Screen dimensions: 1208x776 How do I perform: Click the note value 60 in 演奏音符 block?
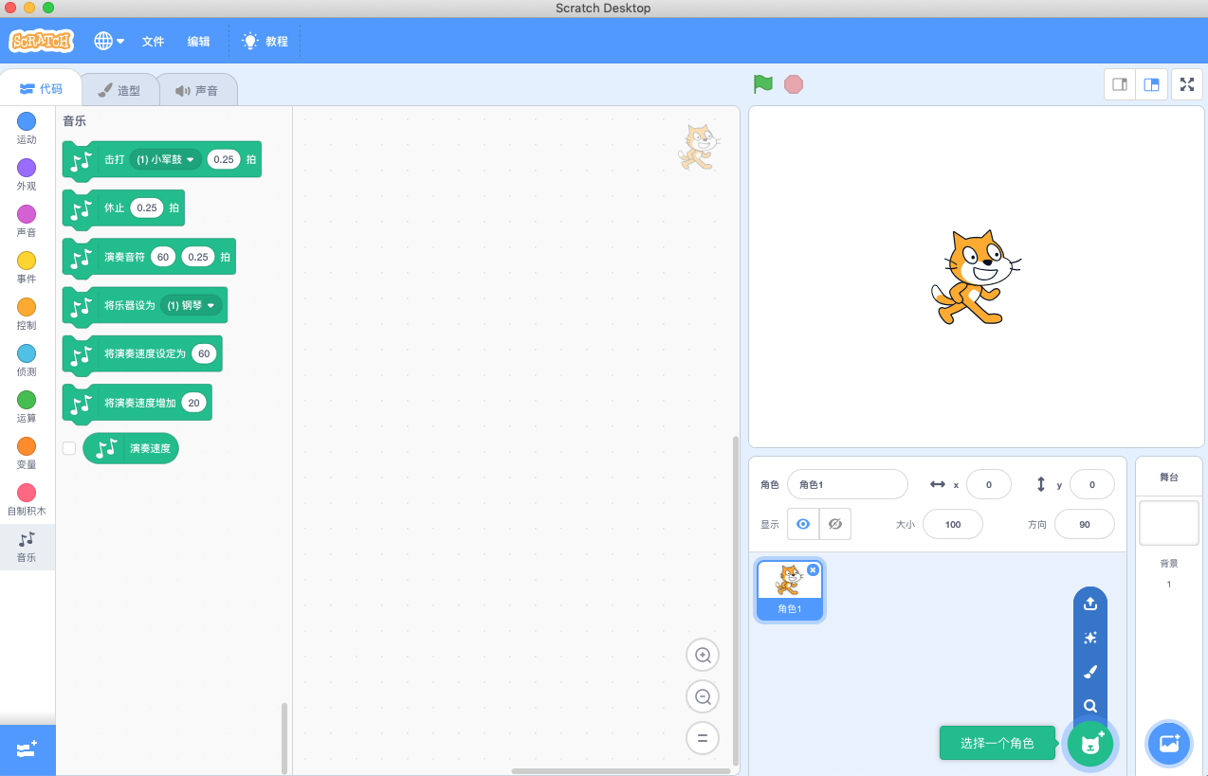coord(163,257)
